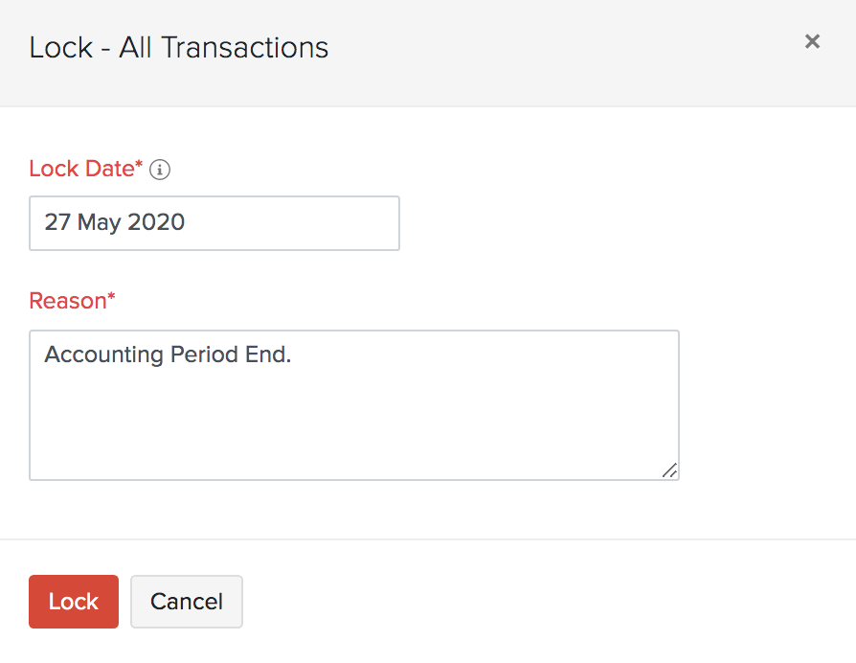Click the info icon beside Lock Date
This screenshot has height=663, width=856.
tap(160, 170)
